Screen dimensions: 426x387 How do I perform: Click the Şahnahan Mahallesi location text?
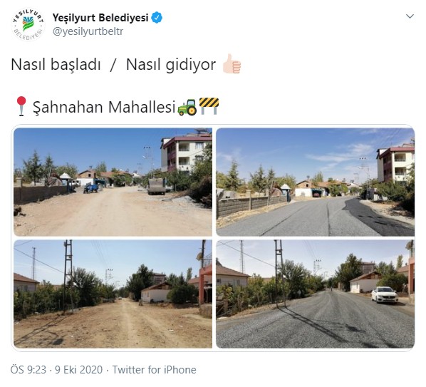coord(104,107)
